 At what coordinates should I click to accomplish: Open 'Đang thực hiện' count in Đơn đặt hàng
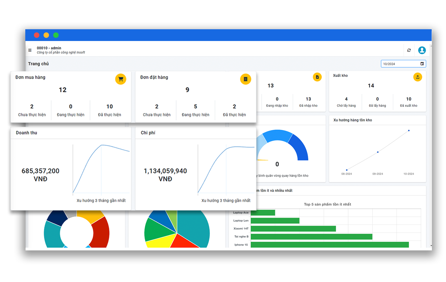click(195, 107)
